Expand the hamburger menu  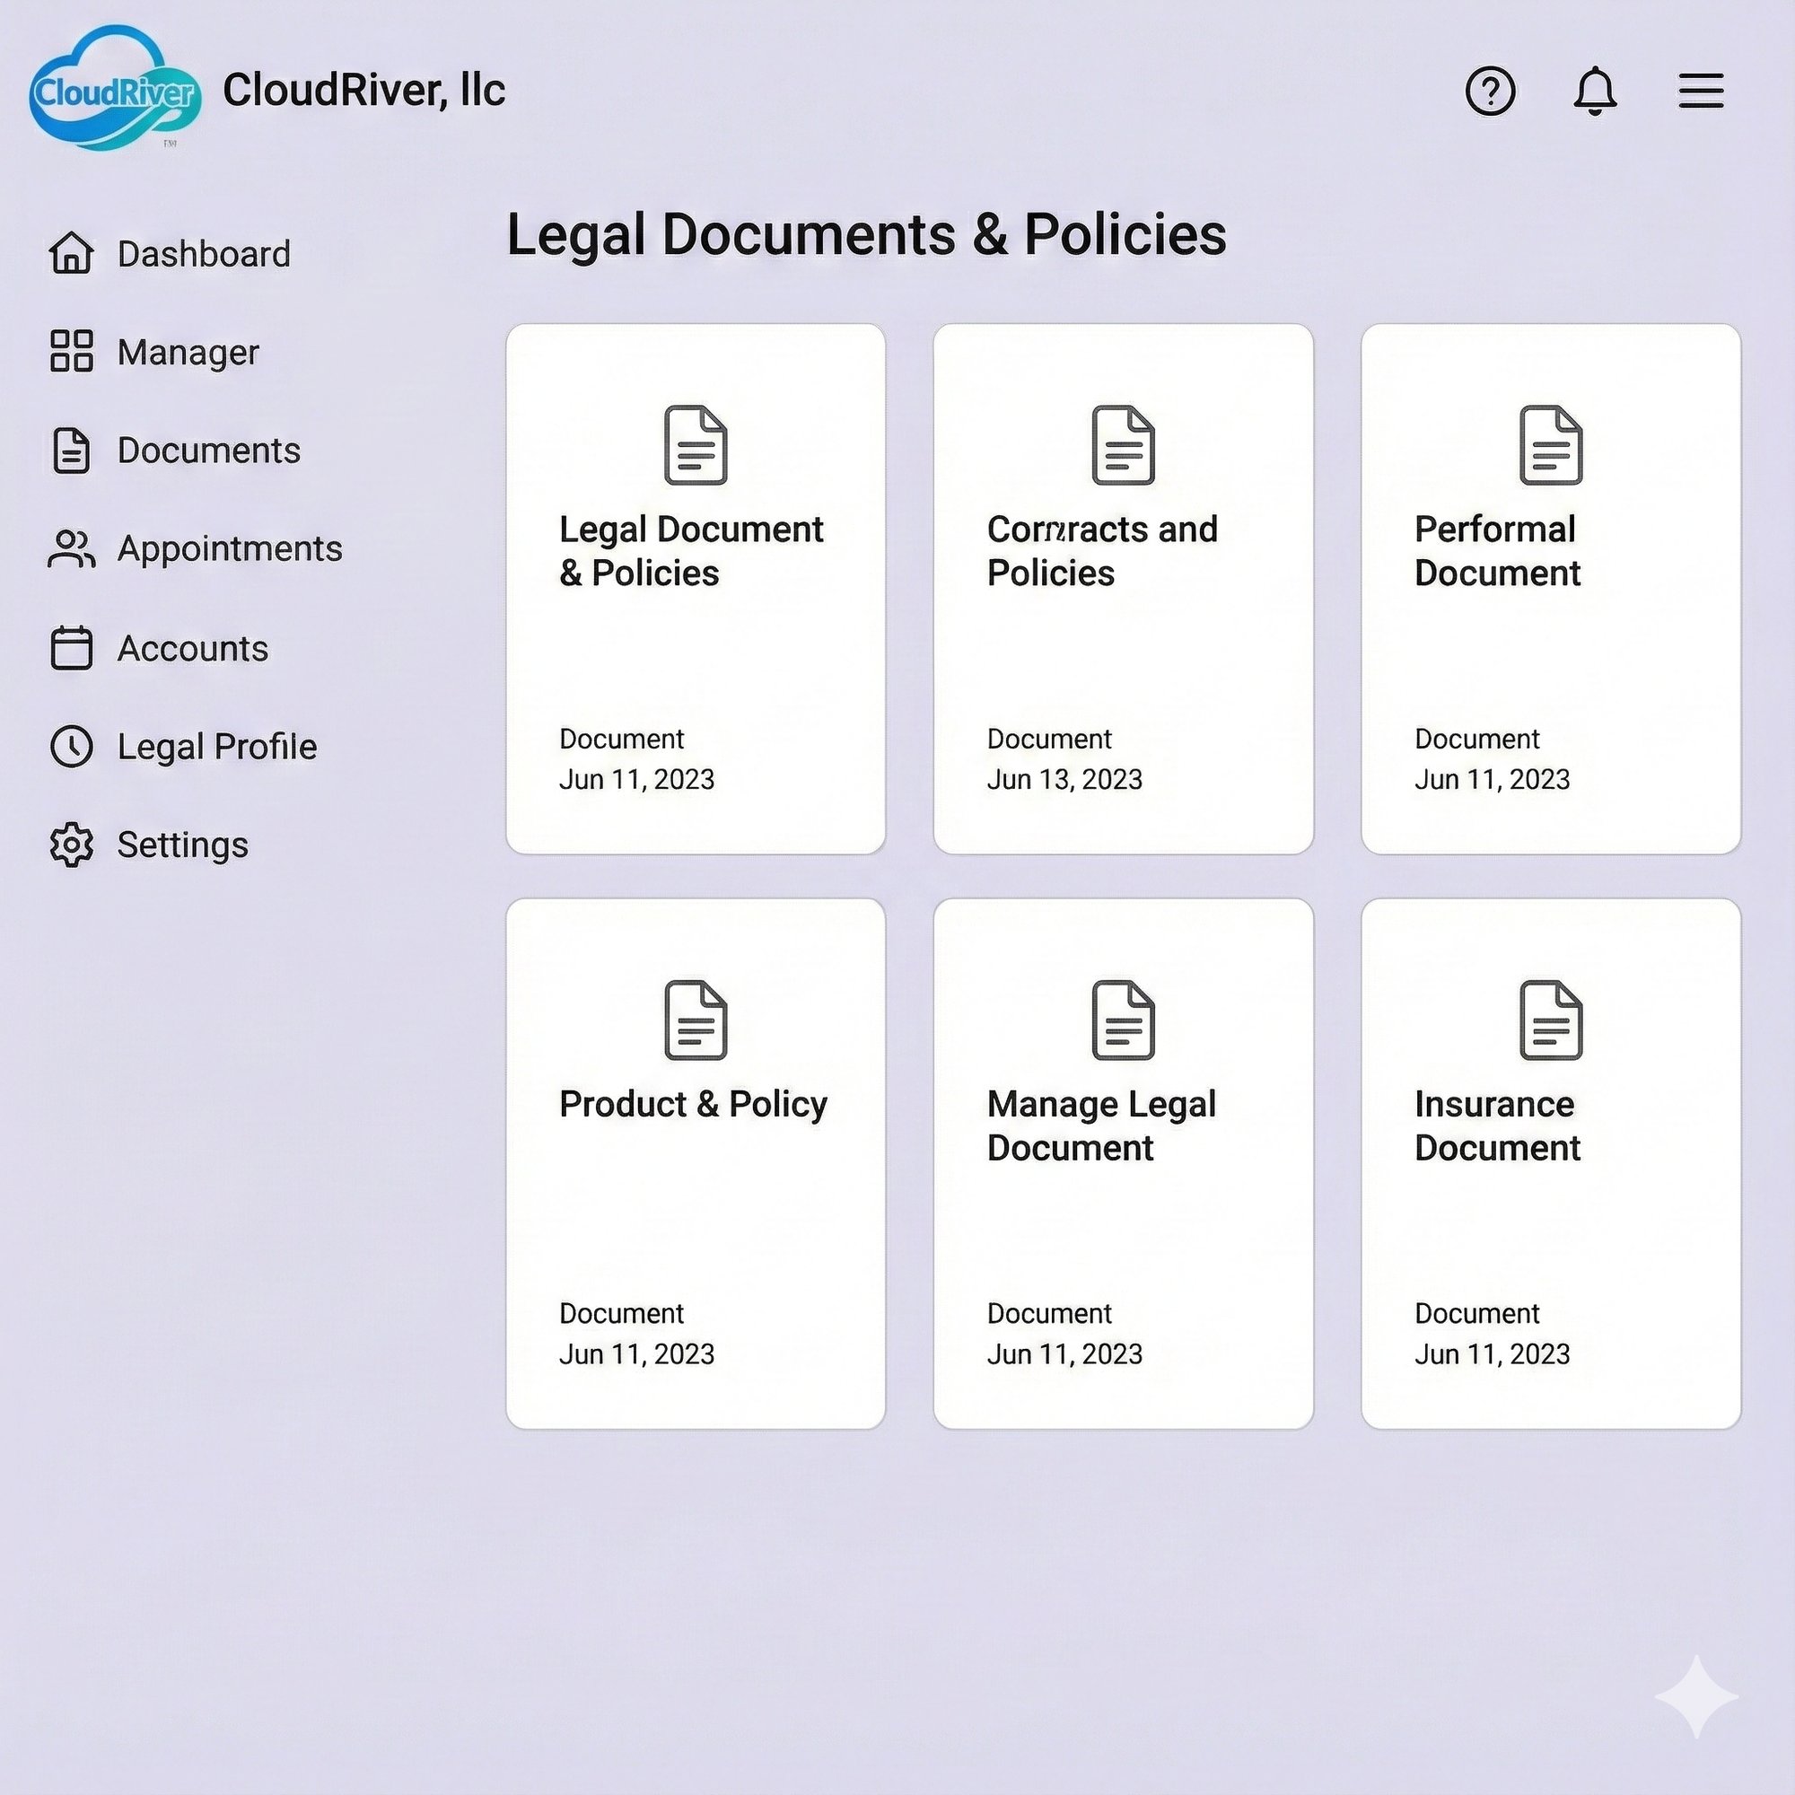(1701, 91)
